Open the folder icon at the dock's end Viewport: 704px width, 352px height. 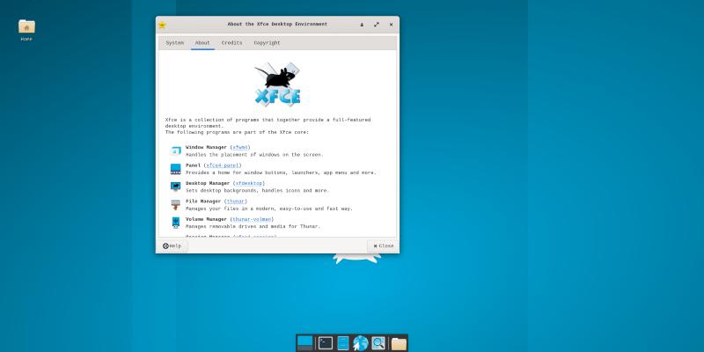[x=399, y=343]
